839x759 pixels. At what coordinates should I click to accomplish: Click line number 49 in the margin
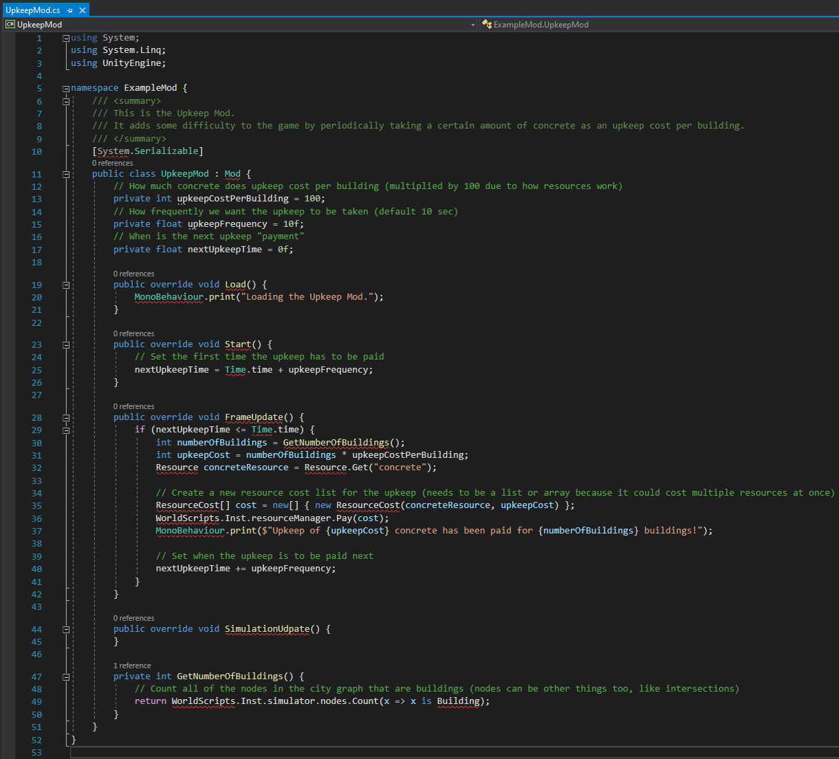[x=36, y=702]
